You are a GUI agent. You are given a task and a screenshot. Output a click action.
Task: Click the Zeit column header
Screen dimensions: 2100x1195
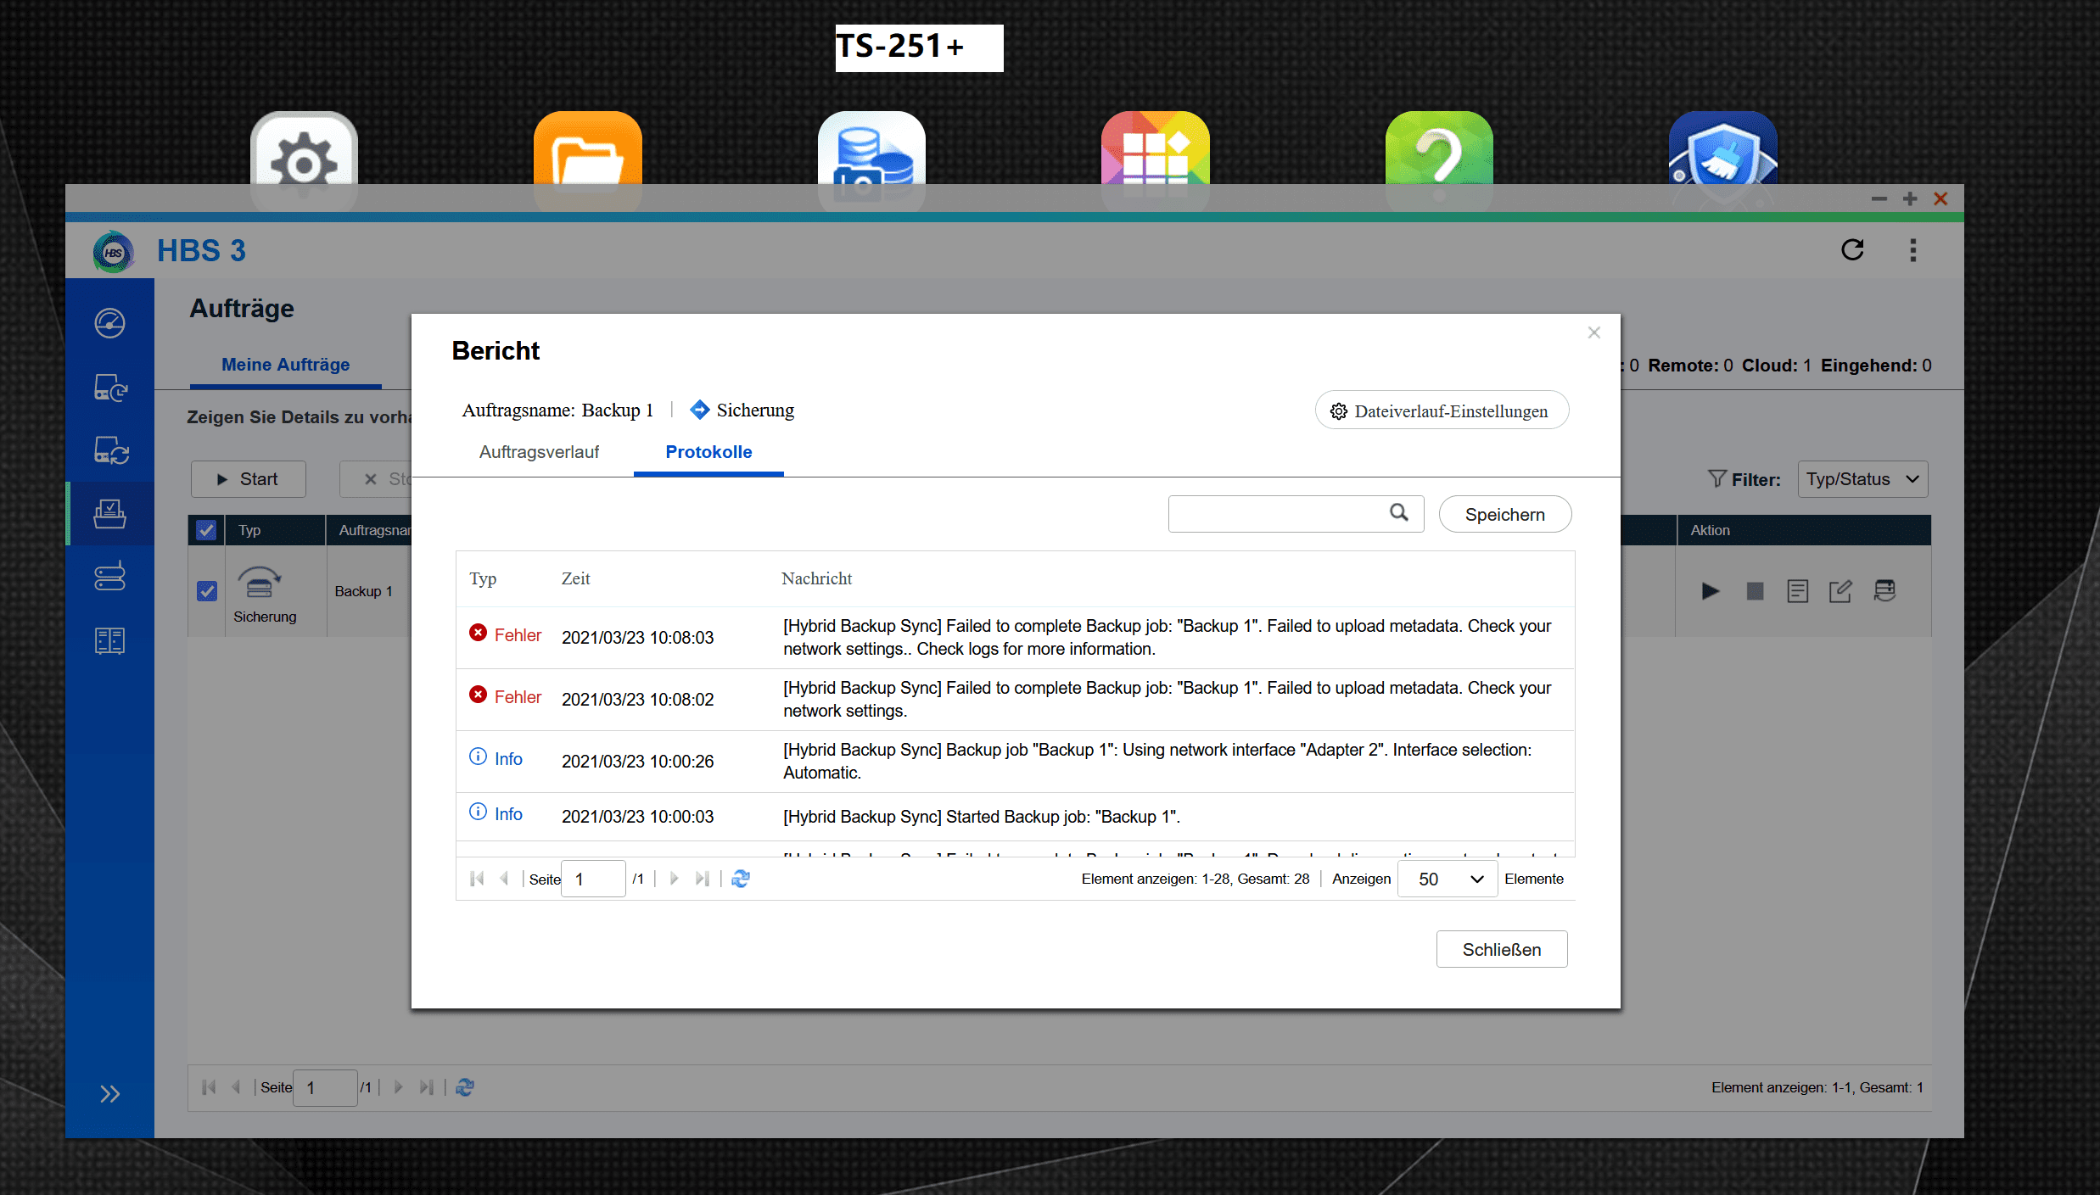click(575, 578)
